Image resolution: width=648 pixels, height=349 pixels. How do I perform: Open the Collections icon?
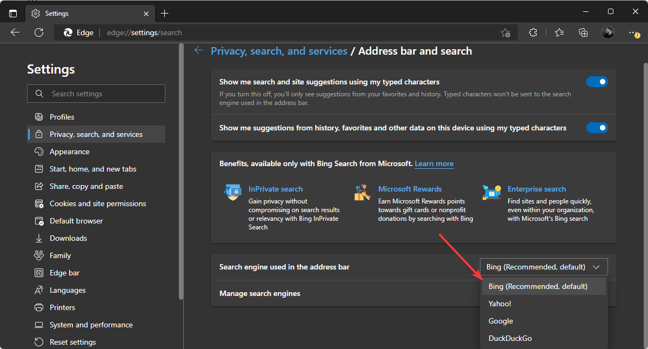coord(583,32)
